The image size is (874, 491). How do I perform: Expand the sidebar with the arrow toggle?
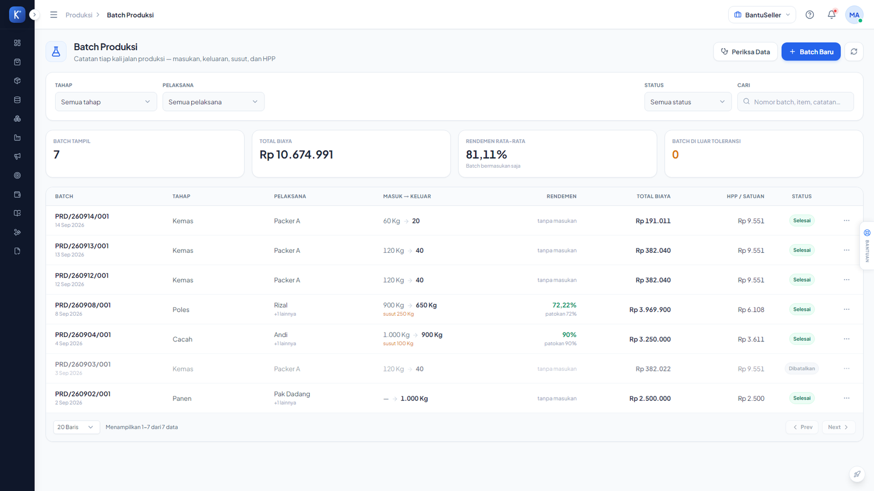click(x=34, y=15)
